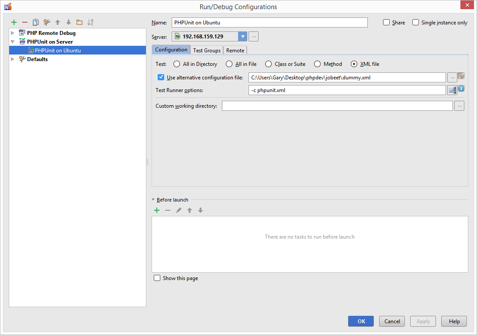Viewport: 477px width, 335px height.
Task: Open the Server dropdown list
Action: (x=242, y=37)
